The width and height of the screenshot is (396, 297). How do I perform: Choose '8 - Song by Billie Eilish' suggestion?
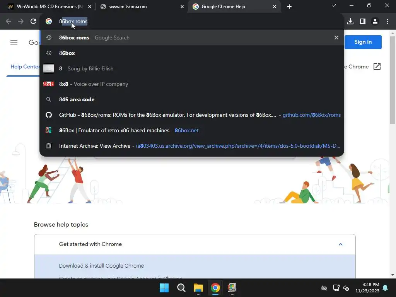pos(192,68)
